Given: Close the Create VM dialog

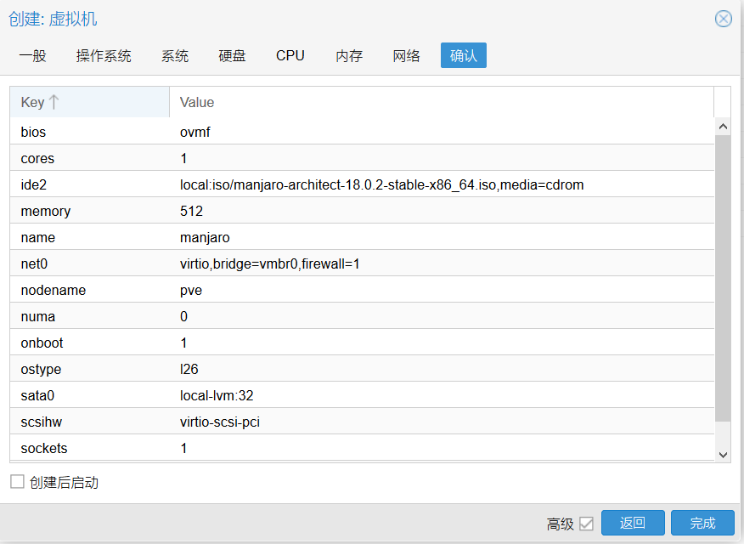Looking at the screenshot, I should [723, 19].
